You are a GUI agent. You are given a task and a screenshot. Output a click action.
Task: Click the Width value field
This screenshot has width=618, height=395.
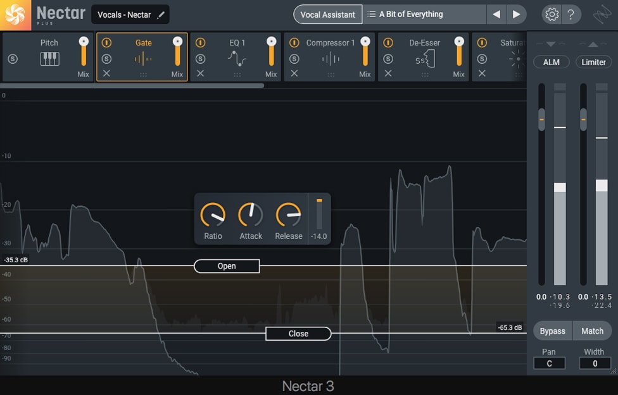tap(595, 363)
